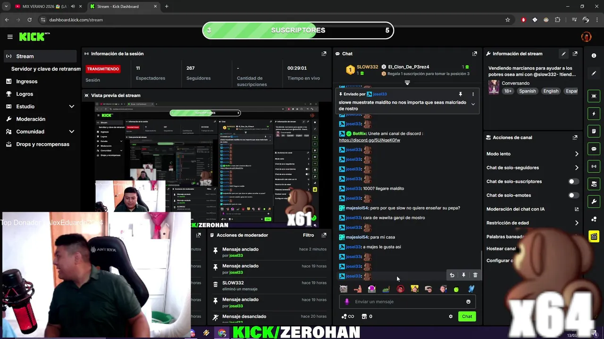Collapse the chat leaderboard arrow

[x=407, y=83]
